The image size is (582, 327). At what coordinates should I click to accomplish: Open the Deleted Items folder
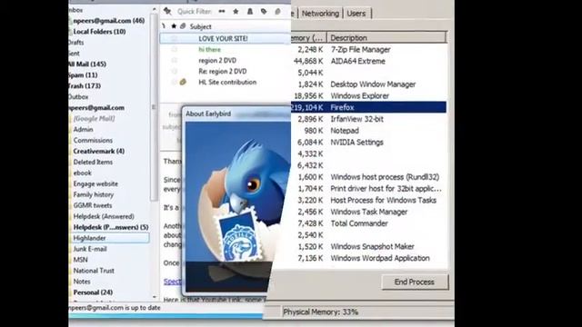click(x=93, y=162)
